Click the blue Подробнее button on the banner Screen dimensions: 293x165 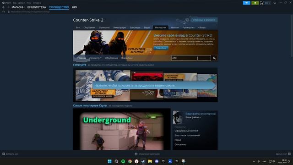point(161,48)
